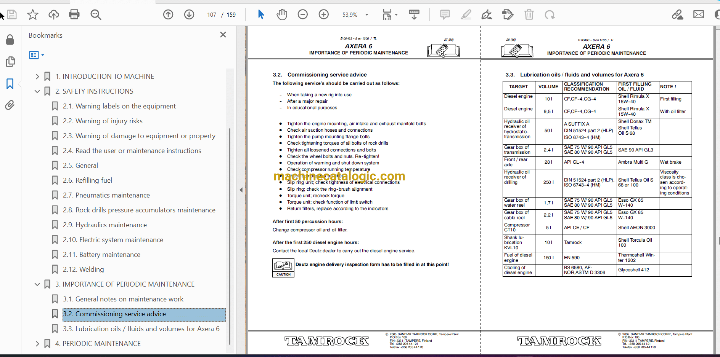Rotate the page view
Viewport: 720px width, 357px height.
coord(550,15)
